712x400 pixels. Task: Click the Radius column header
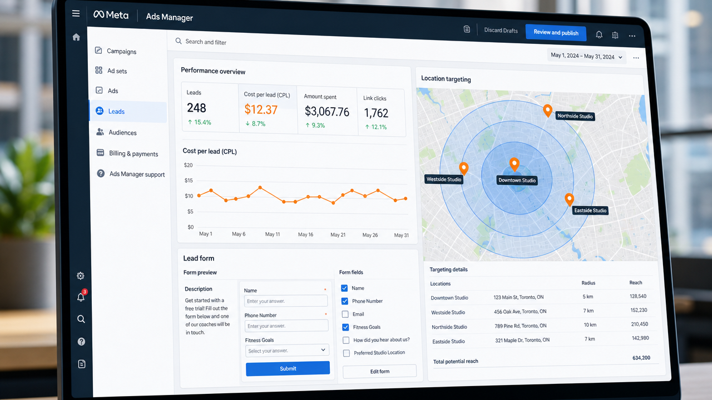(x=589, y=283)
